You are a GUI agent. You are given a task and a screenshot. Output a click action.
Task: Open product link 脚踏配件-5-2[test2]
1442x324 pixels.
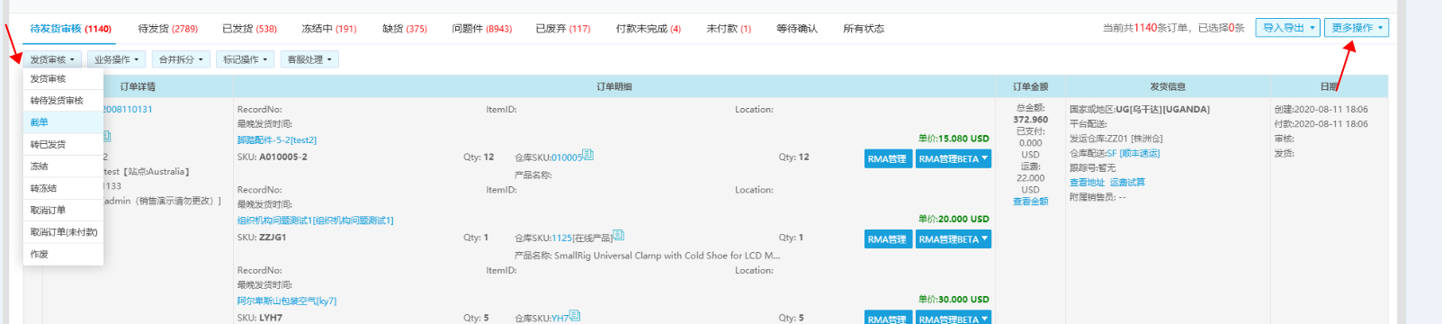pyautogui.click(x=277, y=140)
